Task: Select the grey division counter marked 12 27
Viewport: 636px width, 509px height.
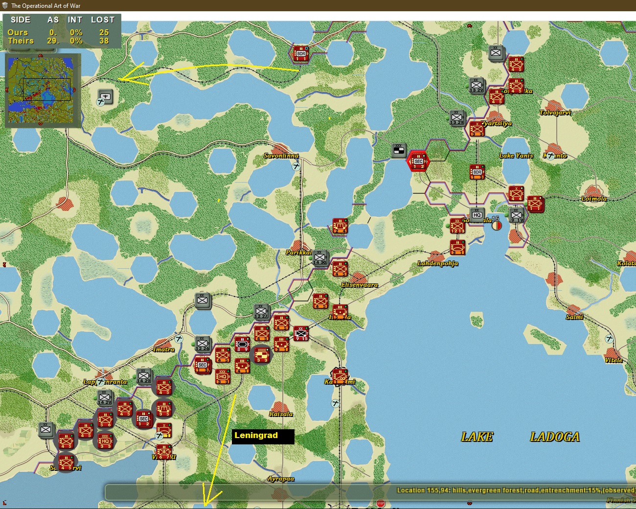Action: pos(261,311)
